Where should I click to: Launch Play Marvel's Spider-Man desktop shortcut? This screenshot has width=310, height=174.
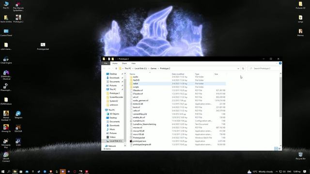tap(18, 6)
